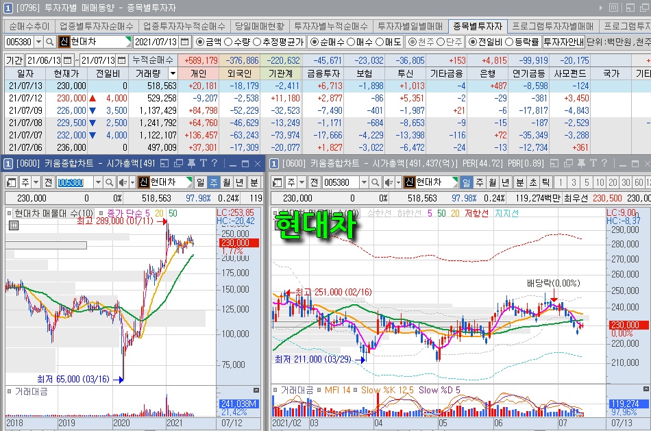Switch to 업종별투자자순매수 tab

[x=97, y=27]
